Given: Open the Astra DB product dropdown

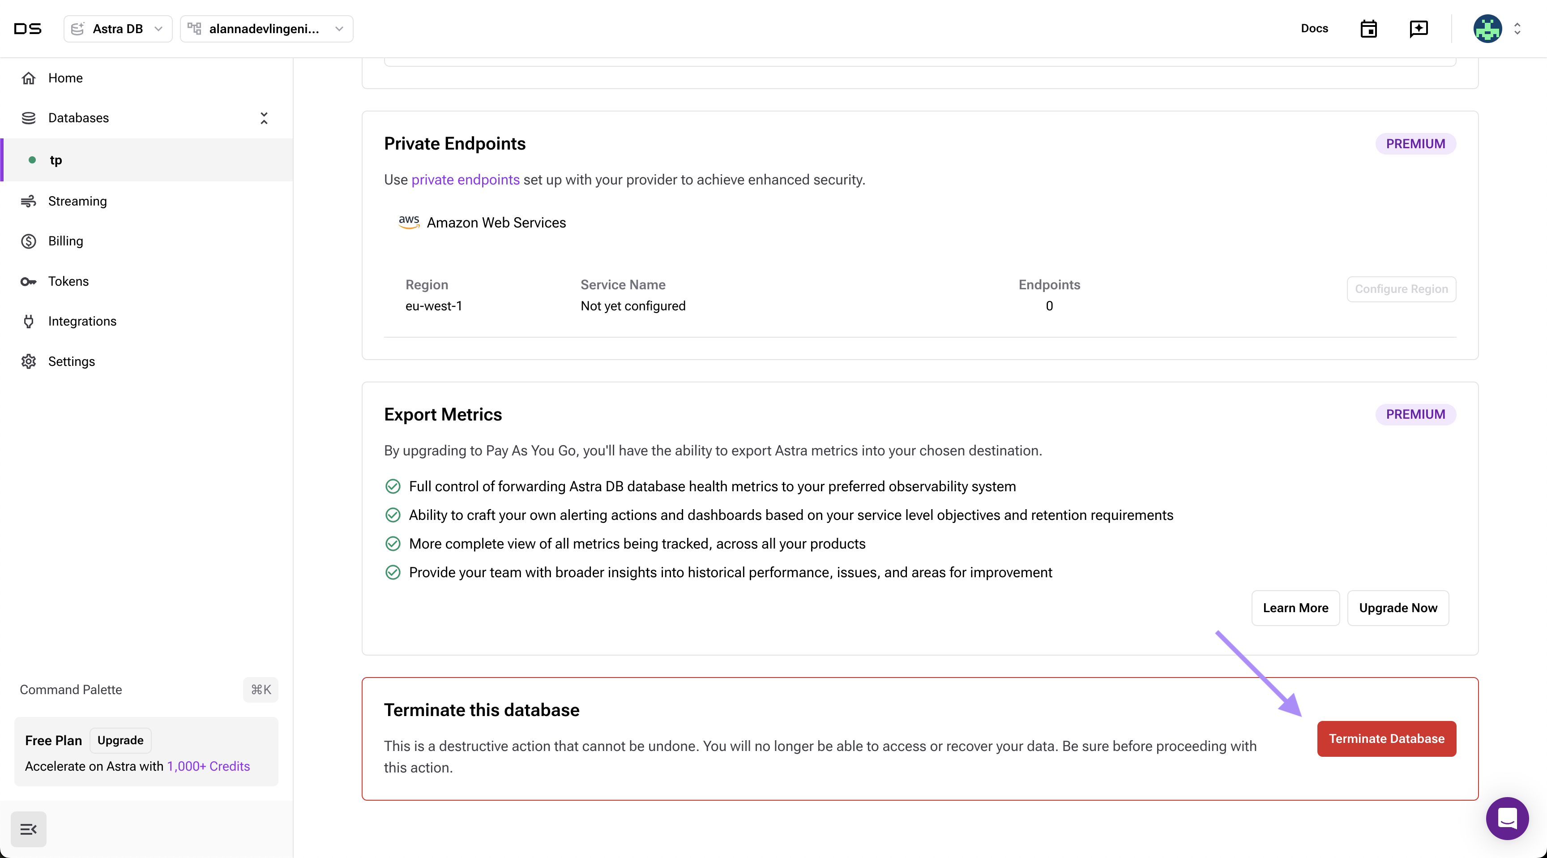Looking at the screenshot, I should click(x=118, y=29).
